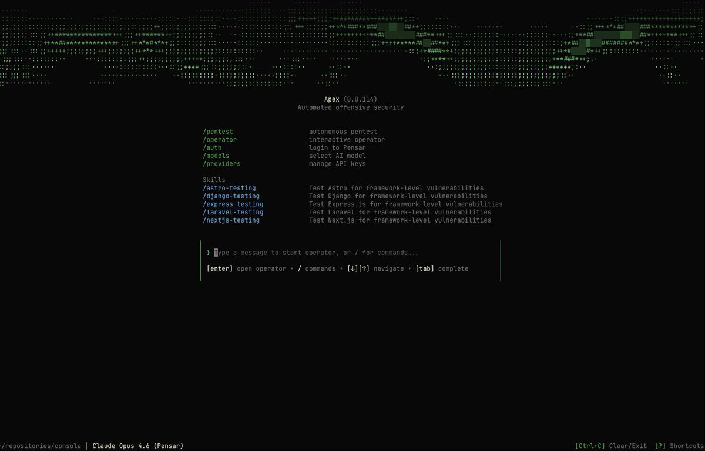705x451 pixels.
Task: Click the 'select AI model' description
Action: click(x=337, y=156)
